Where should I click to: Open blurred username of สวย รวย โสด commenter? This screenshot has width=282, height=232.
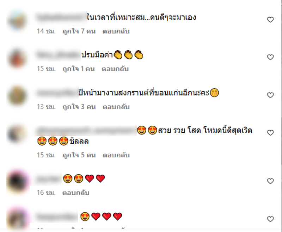[x=86, y=131]
